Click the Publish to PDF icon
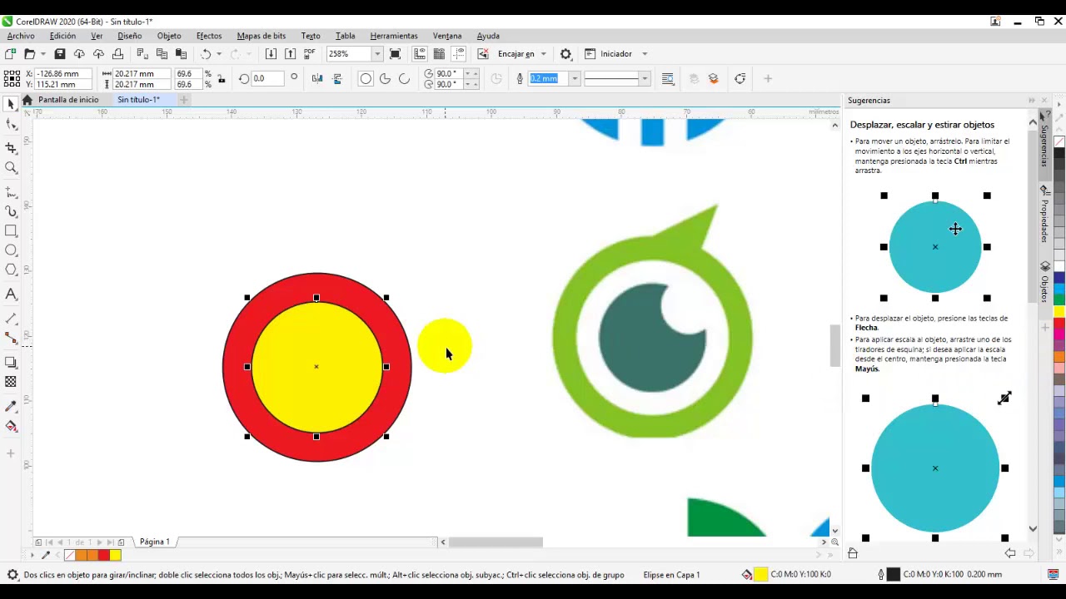 [310, 54]
